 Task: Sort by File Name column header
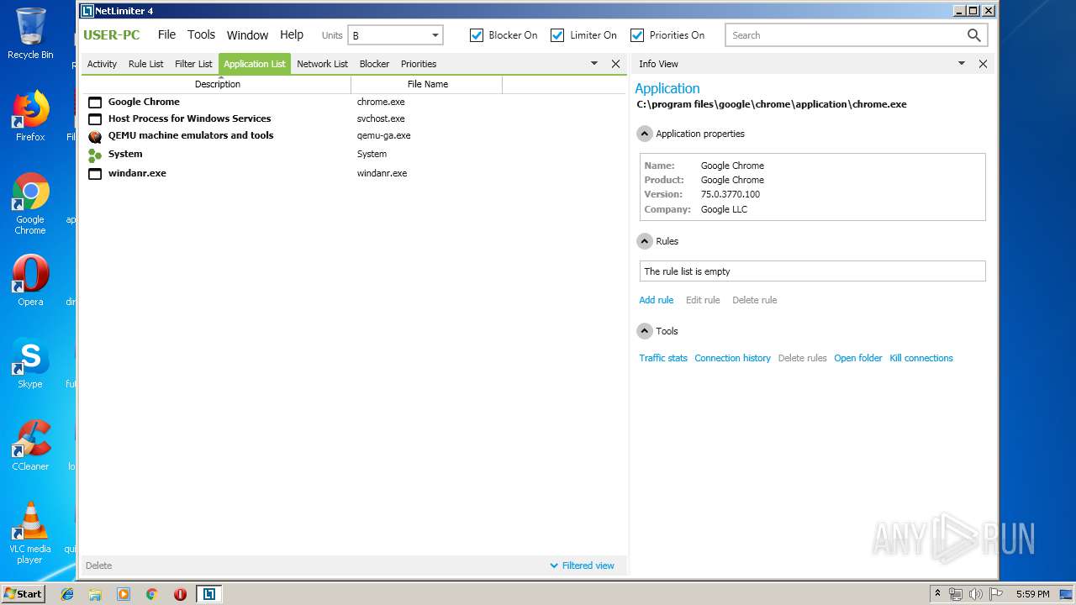427,84
